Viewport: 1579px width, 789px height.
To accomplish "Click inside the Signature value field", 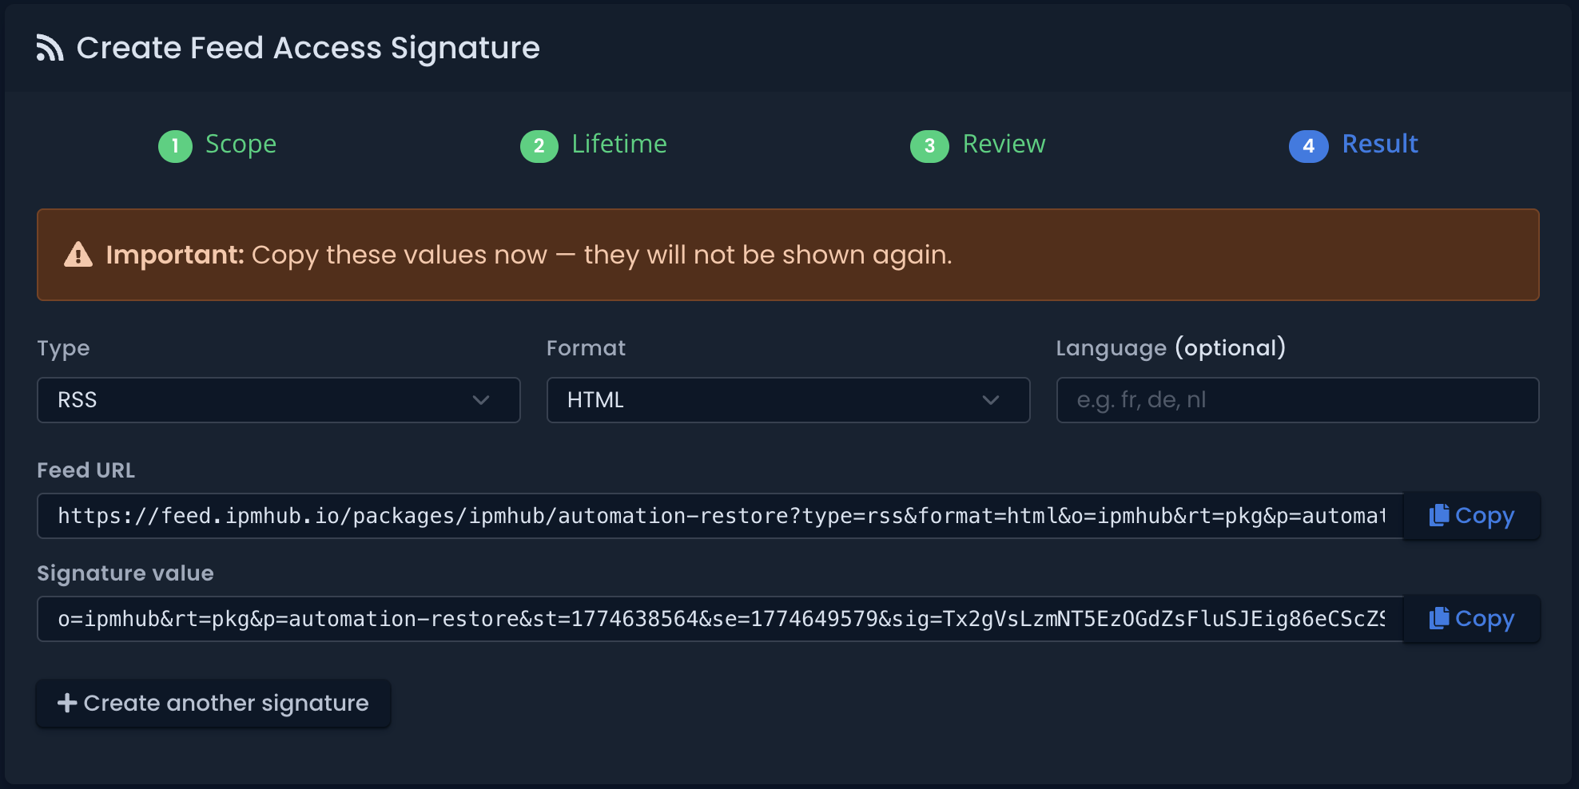I will (719, 619).
